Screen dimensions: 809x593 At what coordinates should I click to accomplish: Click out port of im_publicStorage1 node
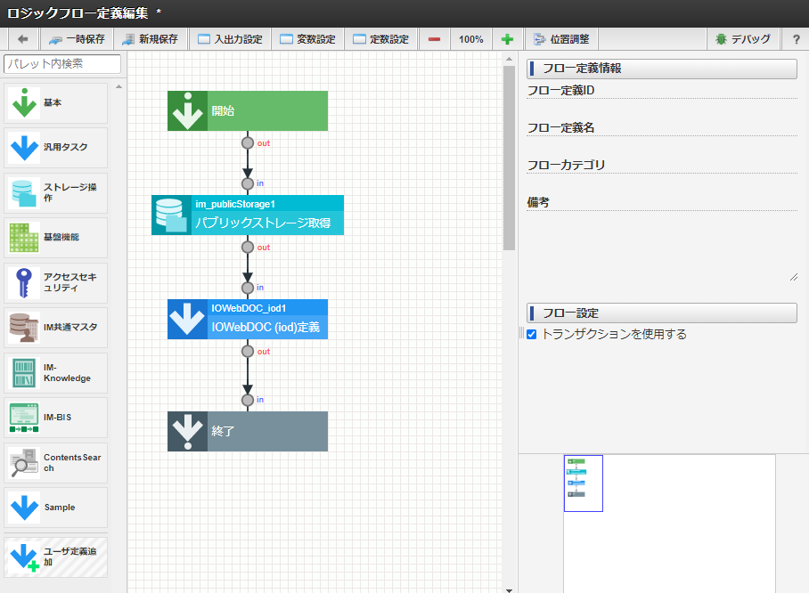(248, 247)
